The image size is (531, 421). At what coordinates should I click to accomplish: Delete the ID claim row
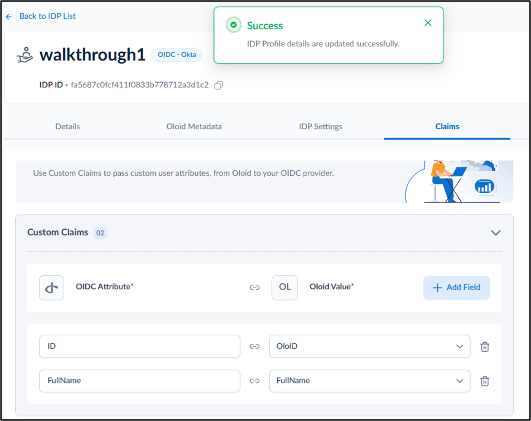(x=485, y=347)
